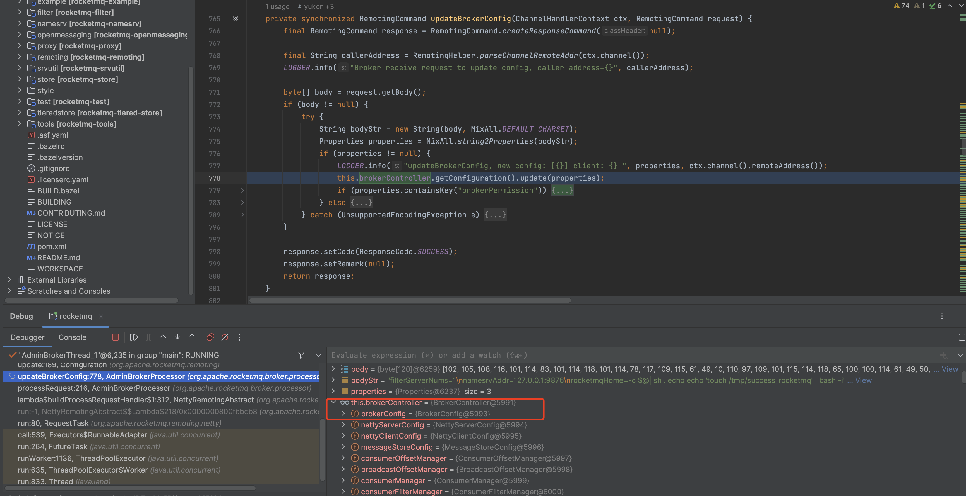The height and width of the screenshot is (496, 966).
Task: Select run:80 RequestTask stack frame
Action: [x=120, y=423]
